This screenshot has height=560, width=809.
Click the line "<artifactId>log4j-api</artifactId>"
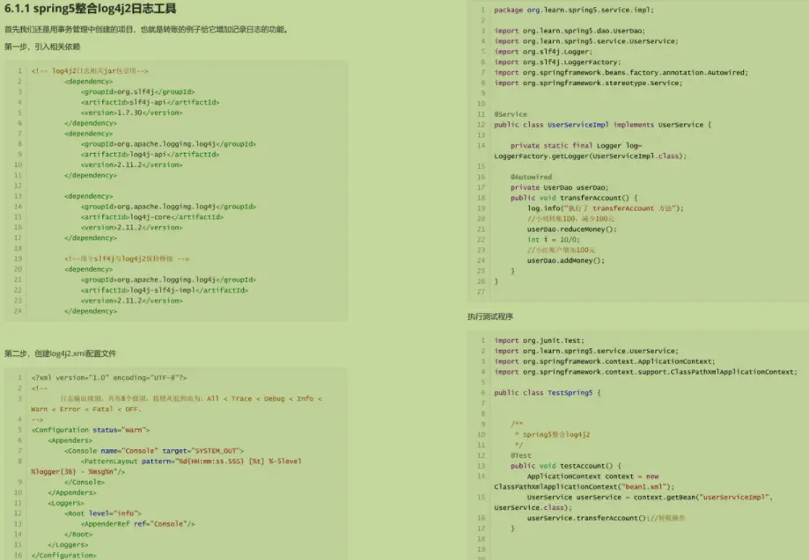(151, 154)
